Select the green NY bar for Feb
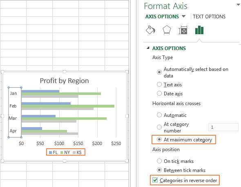Screen dimensions: 241x187 pos(68,106)
